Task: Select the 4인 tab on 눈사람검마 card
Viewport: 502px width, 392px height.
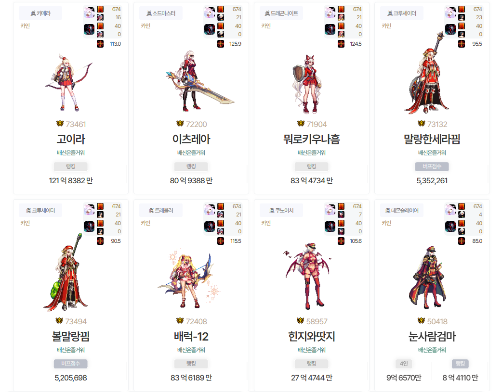Action: 404,364
